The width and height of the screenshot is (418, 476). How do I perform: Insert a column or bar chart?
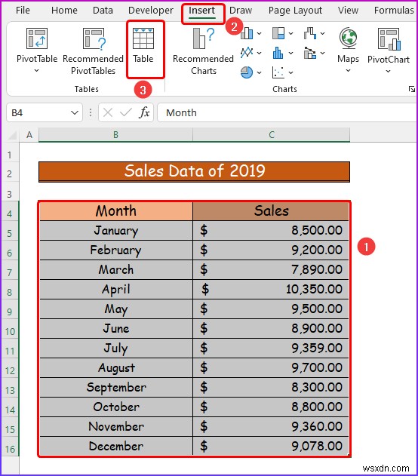247,33
